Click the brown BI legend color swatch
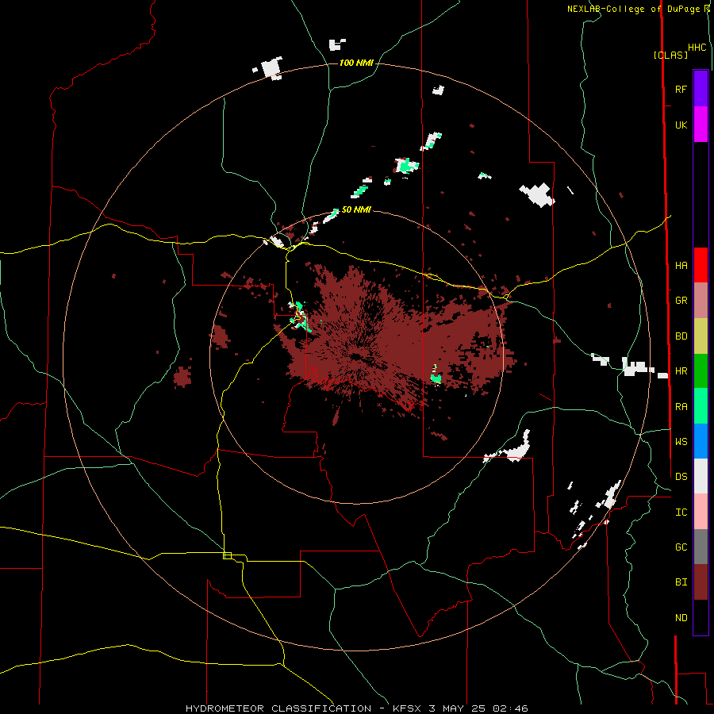Image resolution: width=714 pixels, height=714 pixels. (x=701, y=582)
